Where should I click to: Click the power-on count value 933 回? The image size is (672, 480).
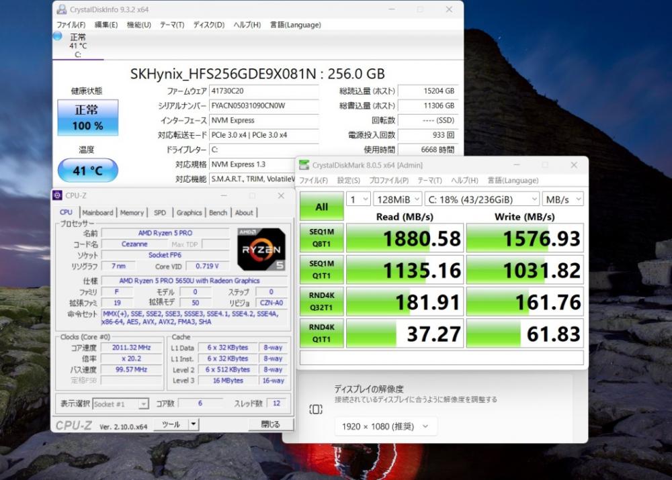[427, 135]
